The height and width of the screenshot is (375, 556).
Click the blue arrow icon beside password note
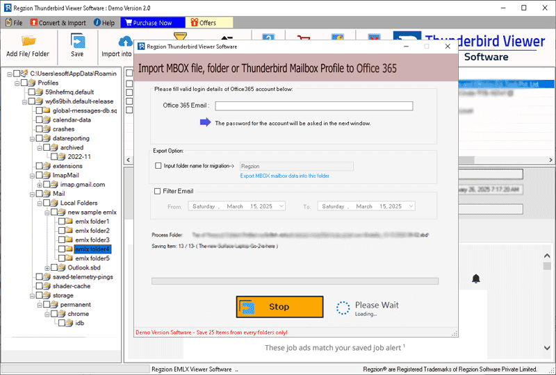point(205,123)
